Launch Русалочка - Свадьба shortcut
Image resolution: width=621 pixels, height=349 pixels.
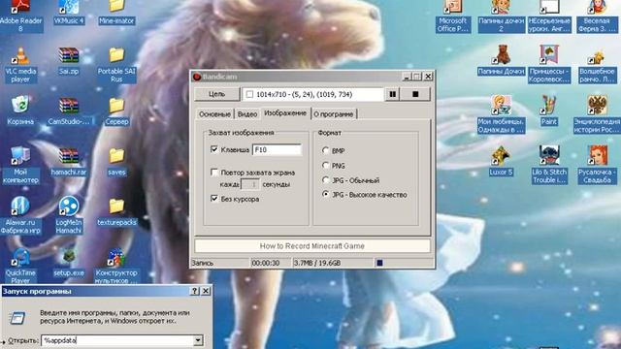pyautogui.click(x=597, y=156)
